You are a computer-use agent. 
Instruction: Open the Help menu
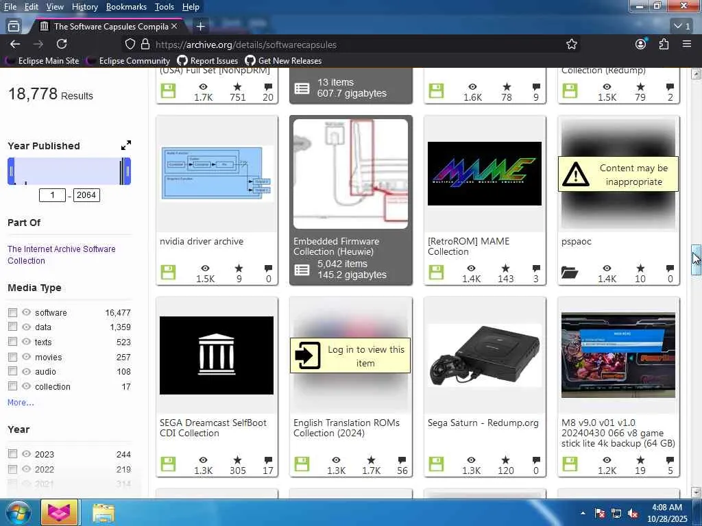(191, 7)
